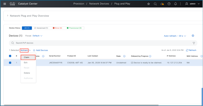
Task: Click the refresh arrows icon
Action: (x=187, y=50)
